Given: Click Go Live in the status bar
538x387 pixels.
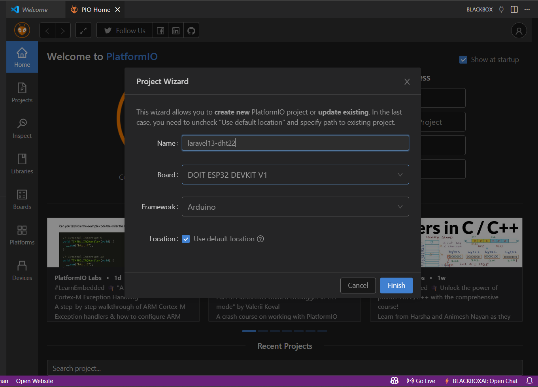Looking at the screenshot, I should tap(421, 381).
